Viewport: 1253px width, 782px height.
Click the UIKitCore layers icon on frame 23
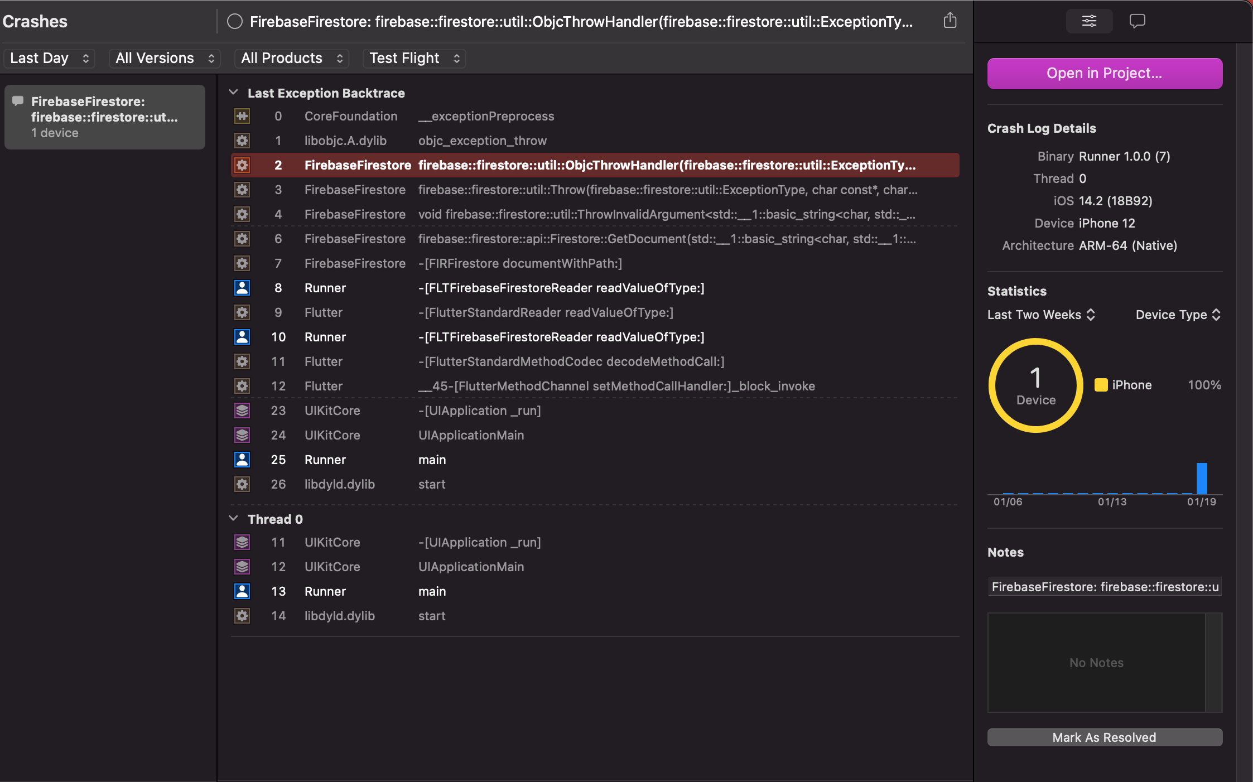click(x=242, y=411)
